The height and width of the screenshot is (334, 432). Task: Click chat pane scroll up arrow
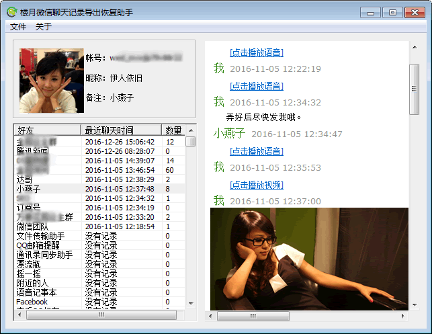(x=415, y=48)
